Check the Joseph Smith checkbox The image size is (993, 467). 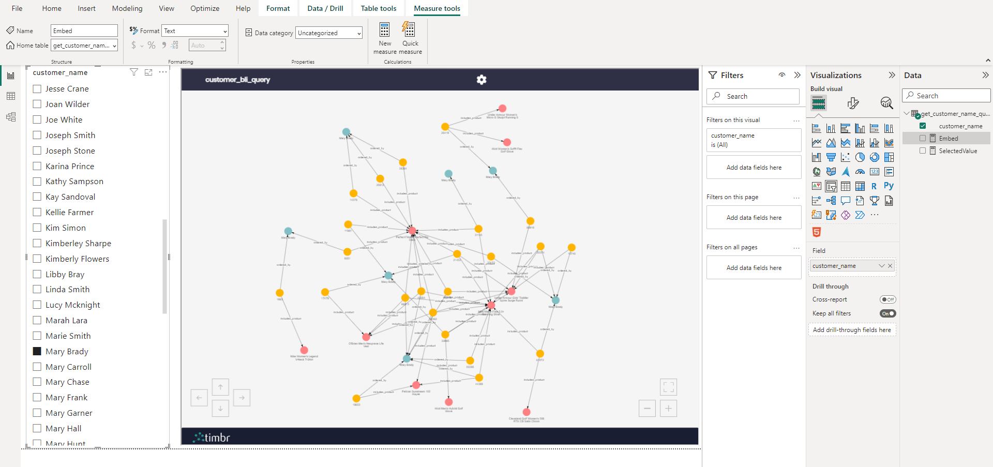point(37,135)
